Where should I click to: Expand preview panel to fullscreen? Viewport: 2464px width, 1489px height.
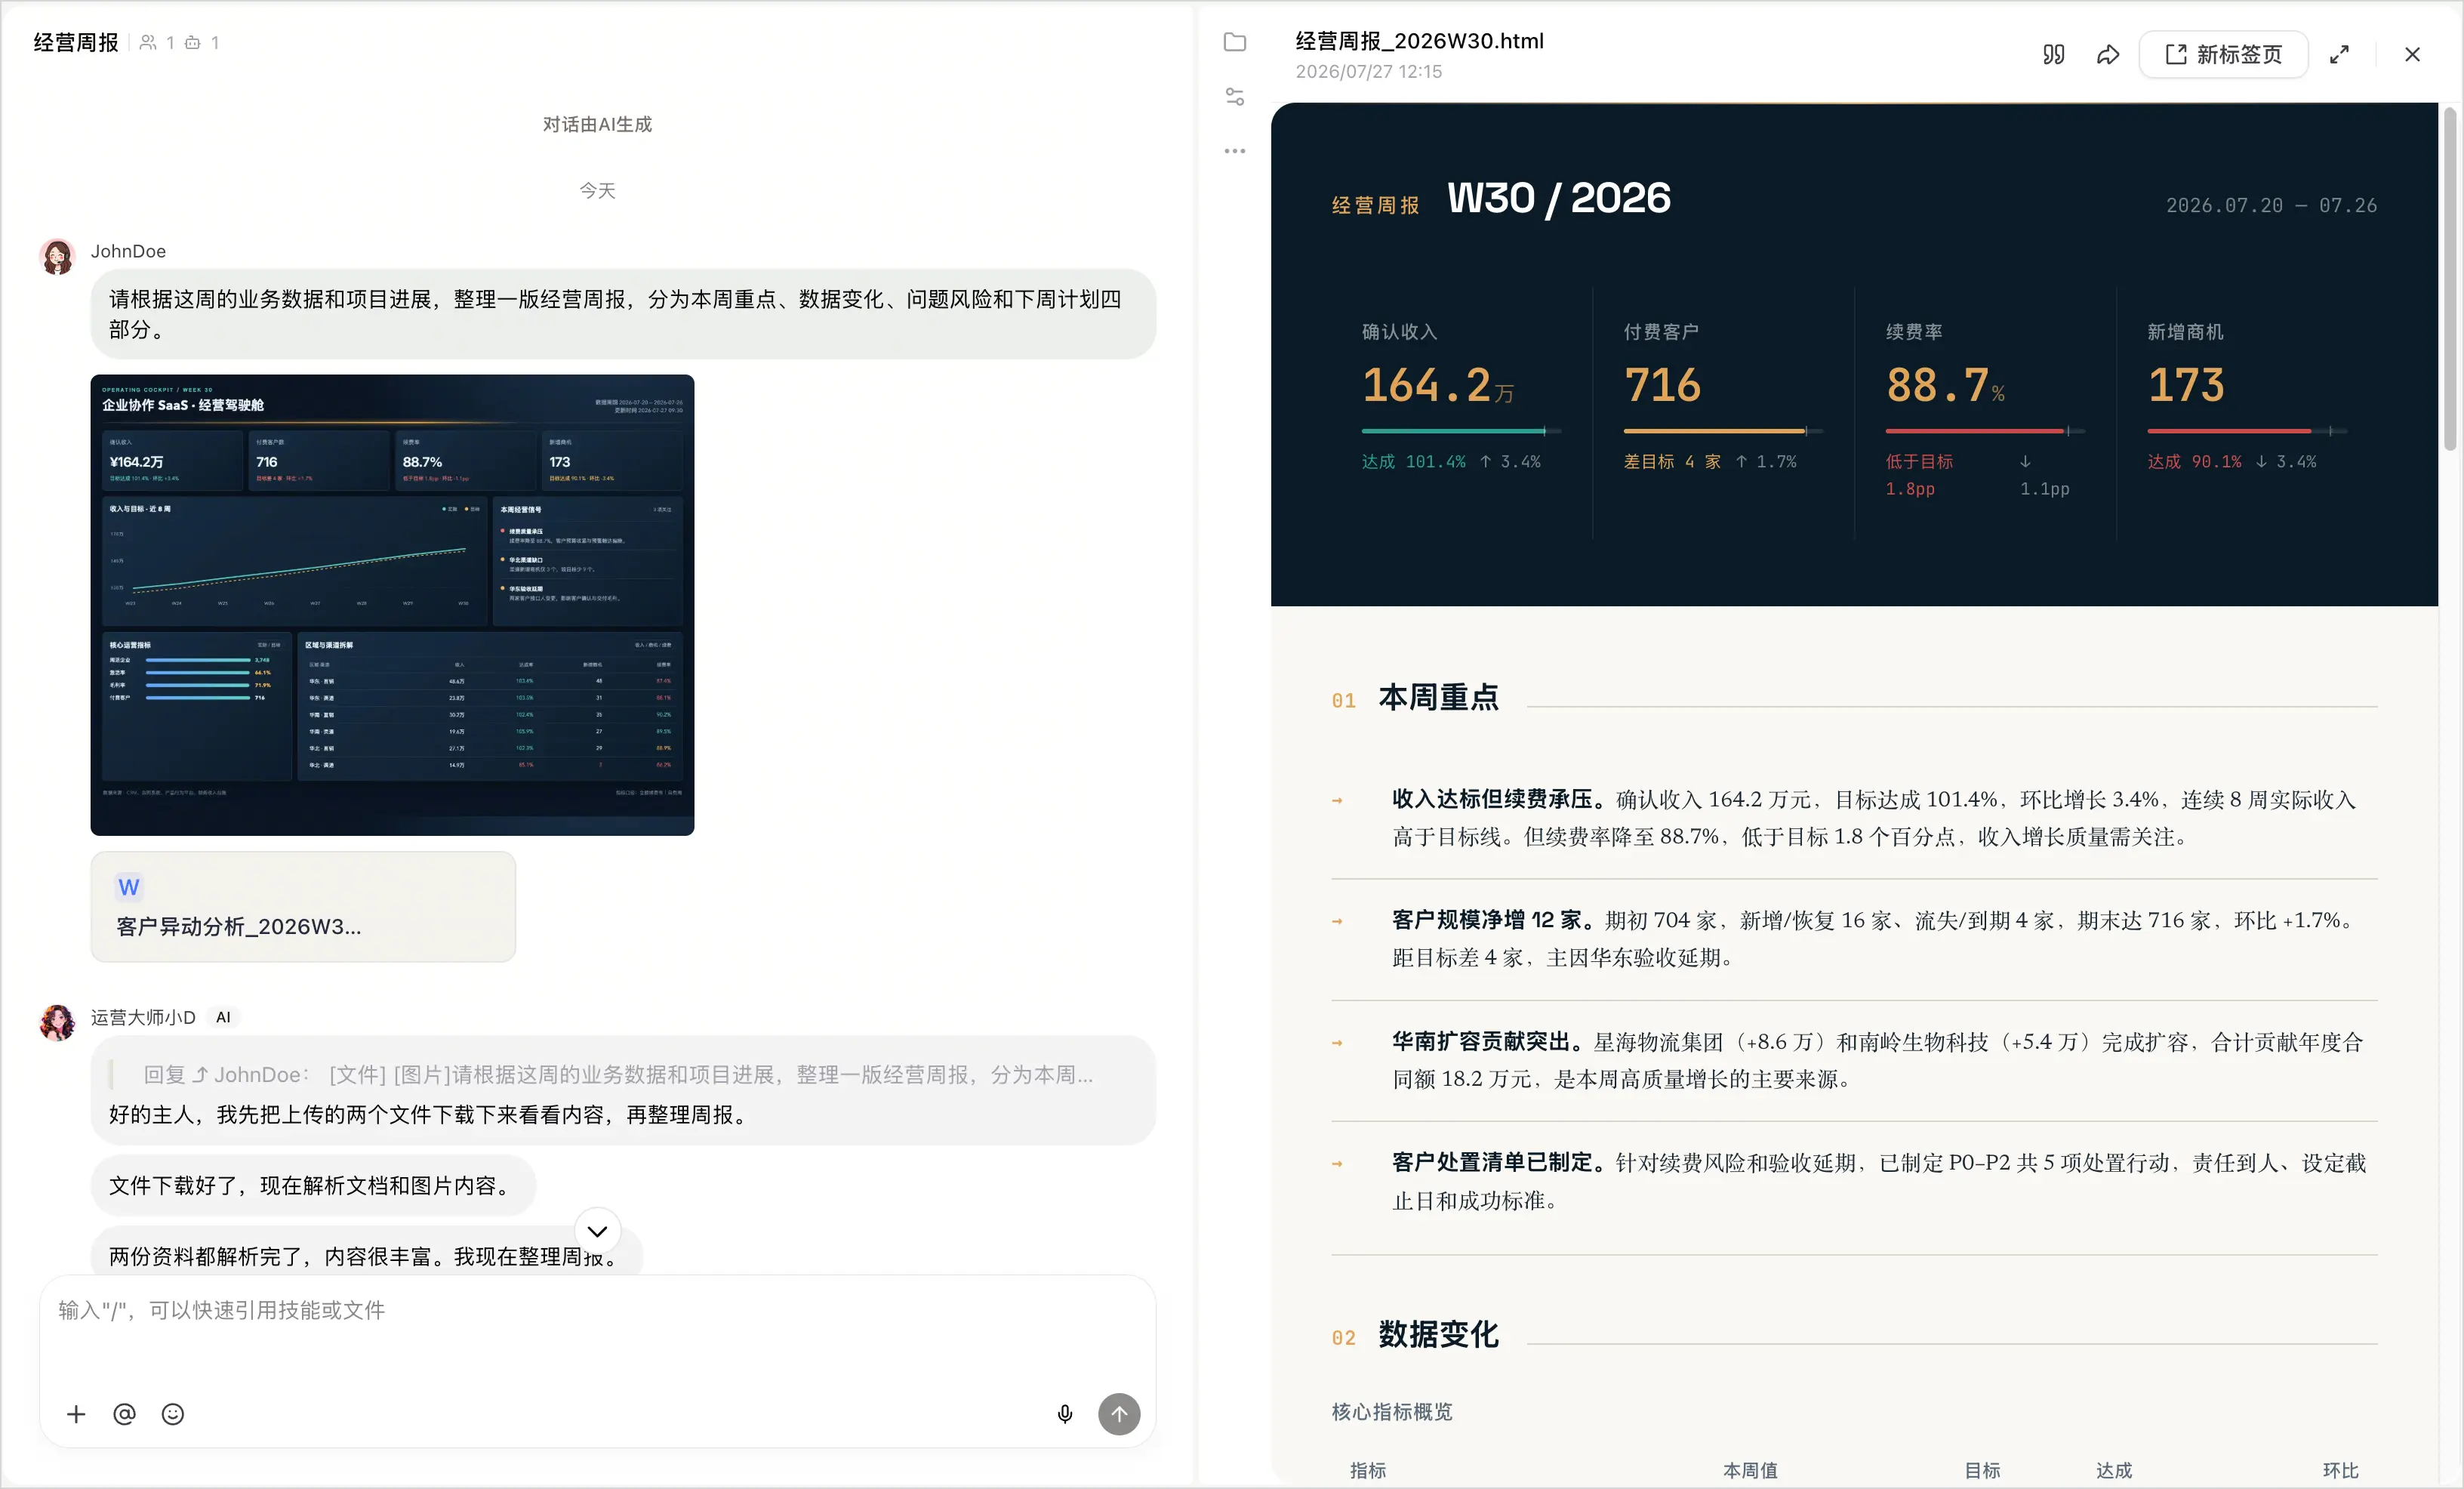pos(2339,54)
